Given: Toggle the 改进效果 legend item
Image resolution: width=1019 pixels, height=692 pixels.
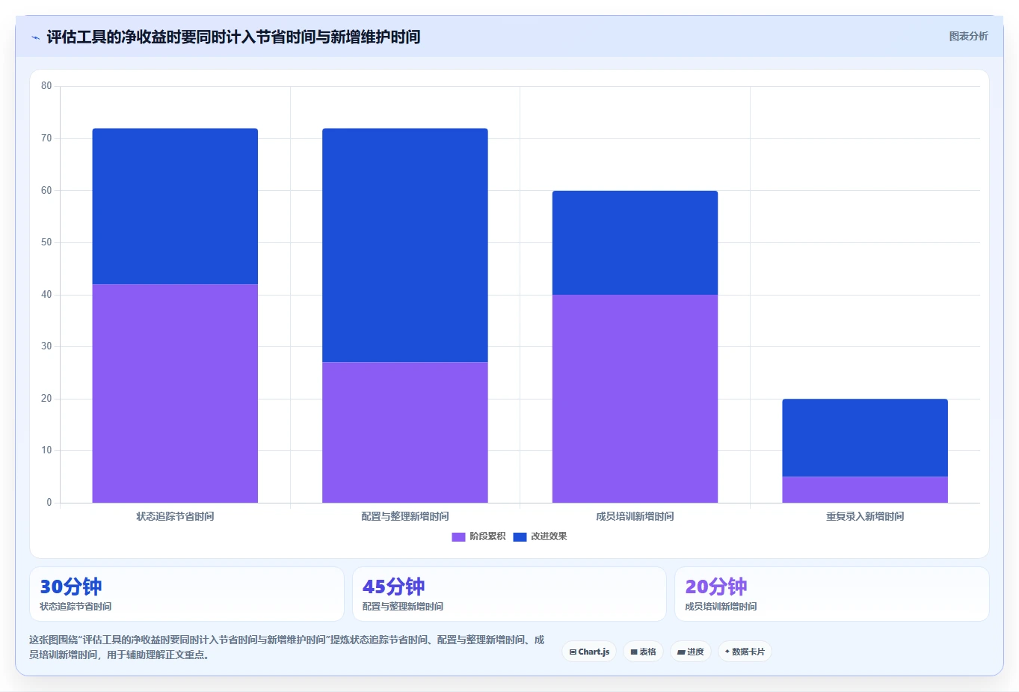Looking at the screenshot, I should point(540,536).
